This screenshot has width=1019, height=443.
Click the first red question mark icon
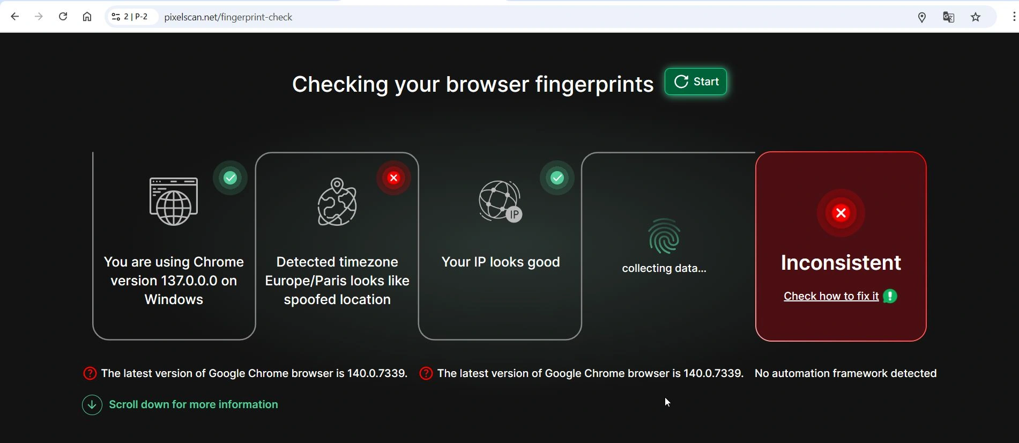point(90,374)
